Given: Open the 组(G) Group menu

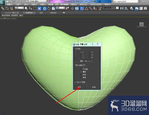Looking at the screenshot, I should [x=26, y=4].
